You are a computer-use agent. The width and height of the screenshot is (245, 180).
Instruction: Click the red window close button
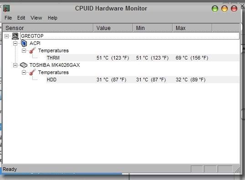[234, 9]
